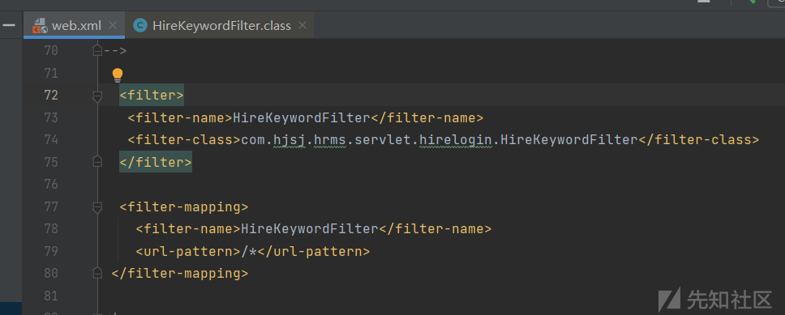Click the /* url-pattern value

click(249, 251)
